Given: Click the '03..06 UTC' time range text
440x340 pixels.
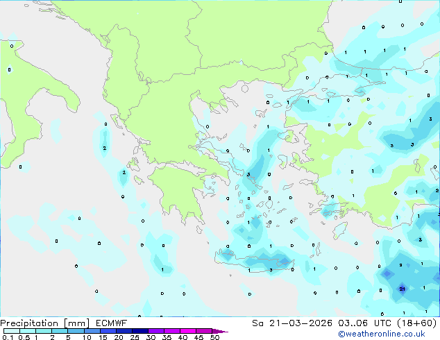Looking at the screenshot, I should tap(364, 323).
